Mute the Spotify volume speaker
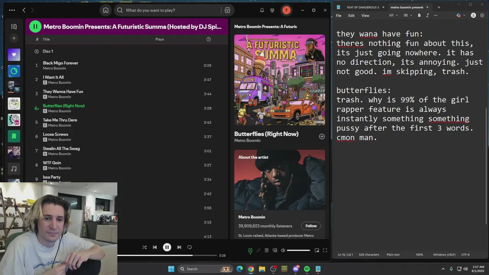This screenshot has width=489, height=275. point(283,251)
